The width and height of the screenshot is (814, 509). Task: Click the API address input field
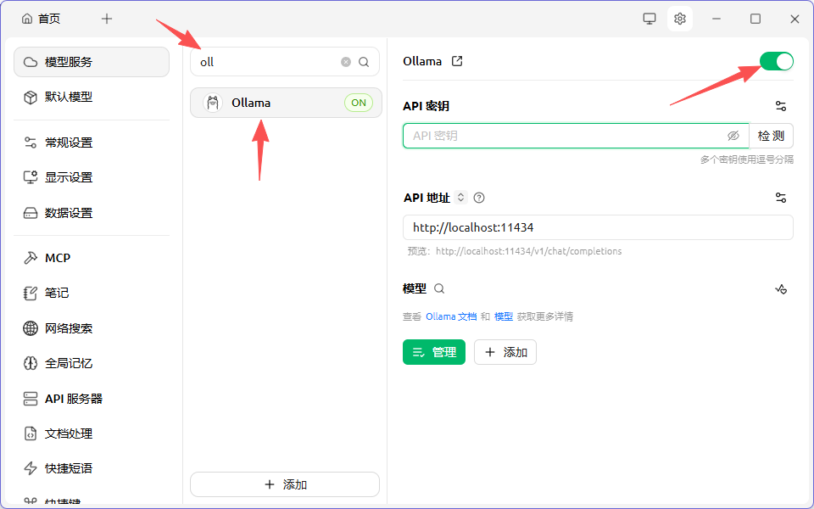click(598, 227)
